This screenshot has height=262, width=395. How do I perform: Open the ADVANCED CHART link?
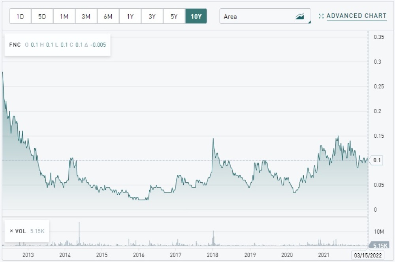[356, 16]
